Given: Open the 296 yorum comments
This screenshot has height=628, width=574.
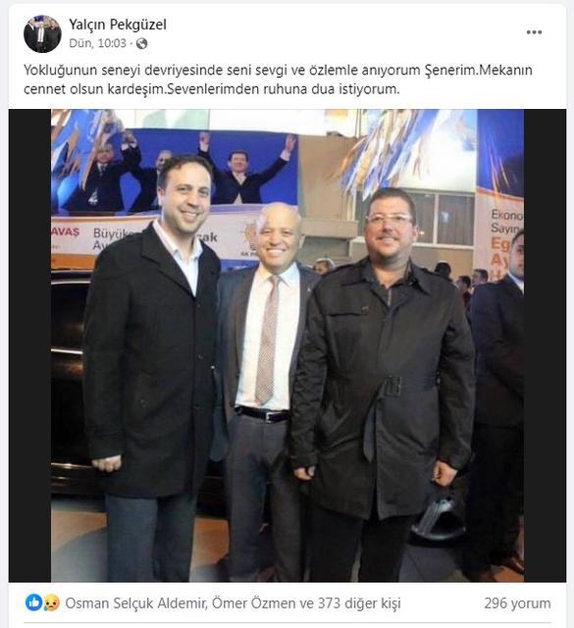Looking at the screenshot, I should tap(517, 602).
